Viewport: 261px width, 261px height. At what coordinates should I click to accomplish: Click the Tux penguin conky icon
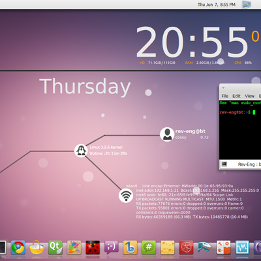pyautogui.click(x=81, y=150)
